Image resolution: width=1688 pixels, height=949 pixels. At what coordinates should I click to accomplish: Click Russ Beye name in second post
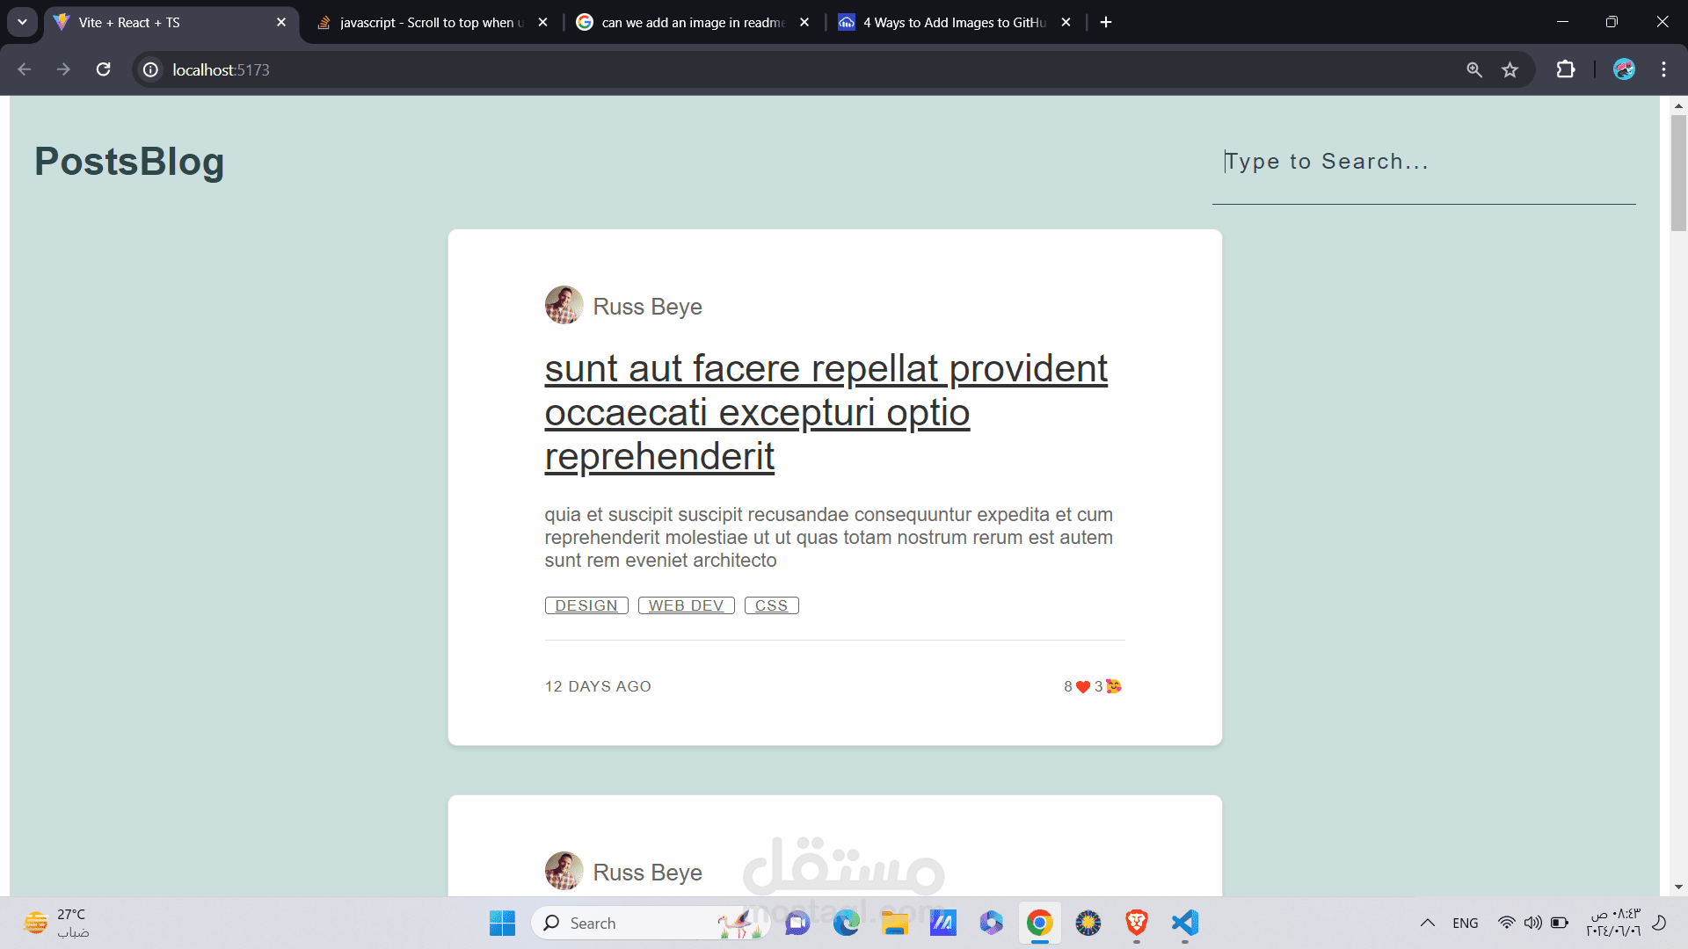(x=647, y=873)
